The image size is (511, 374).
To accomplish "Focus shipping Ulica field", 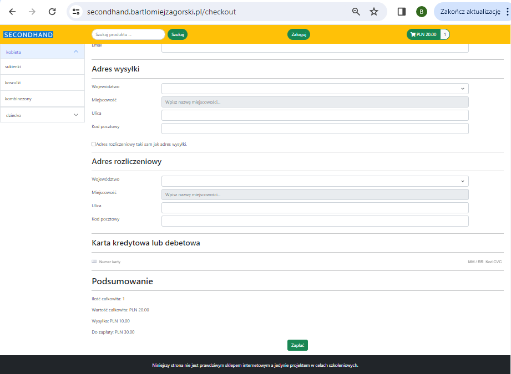I will pyautogui.click(x=315, y=115).
